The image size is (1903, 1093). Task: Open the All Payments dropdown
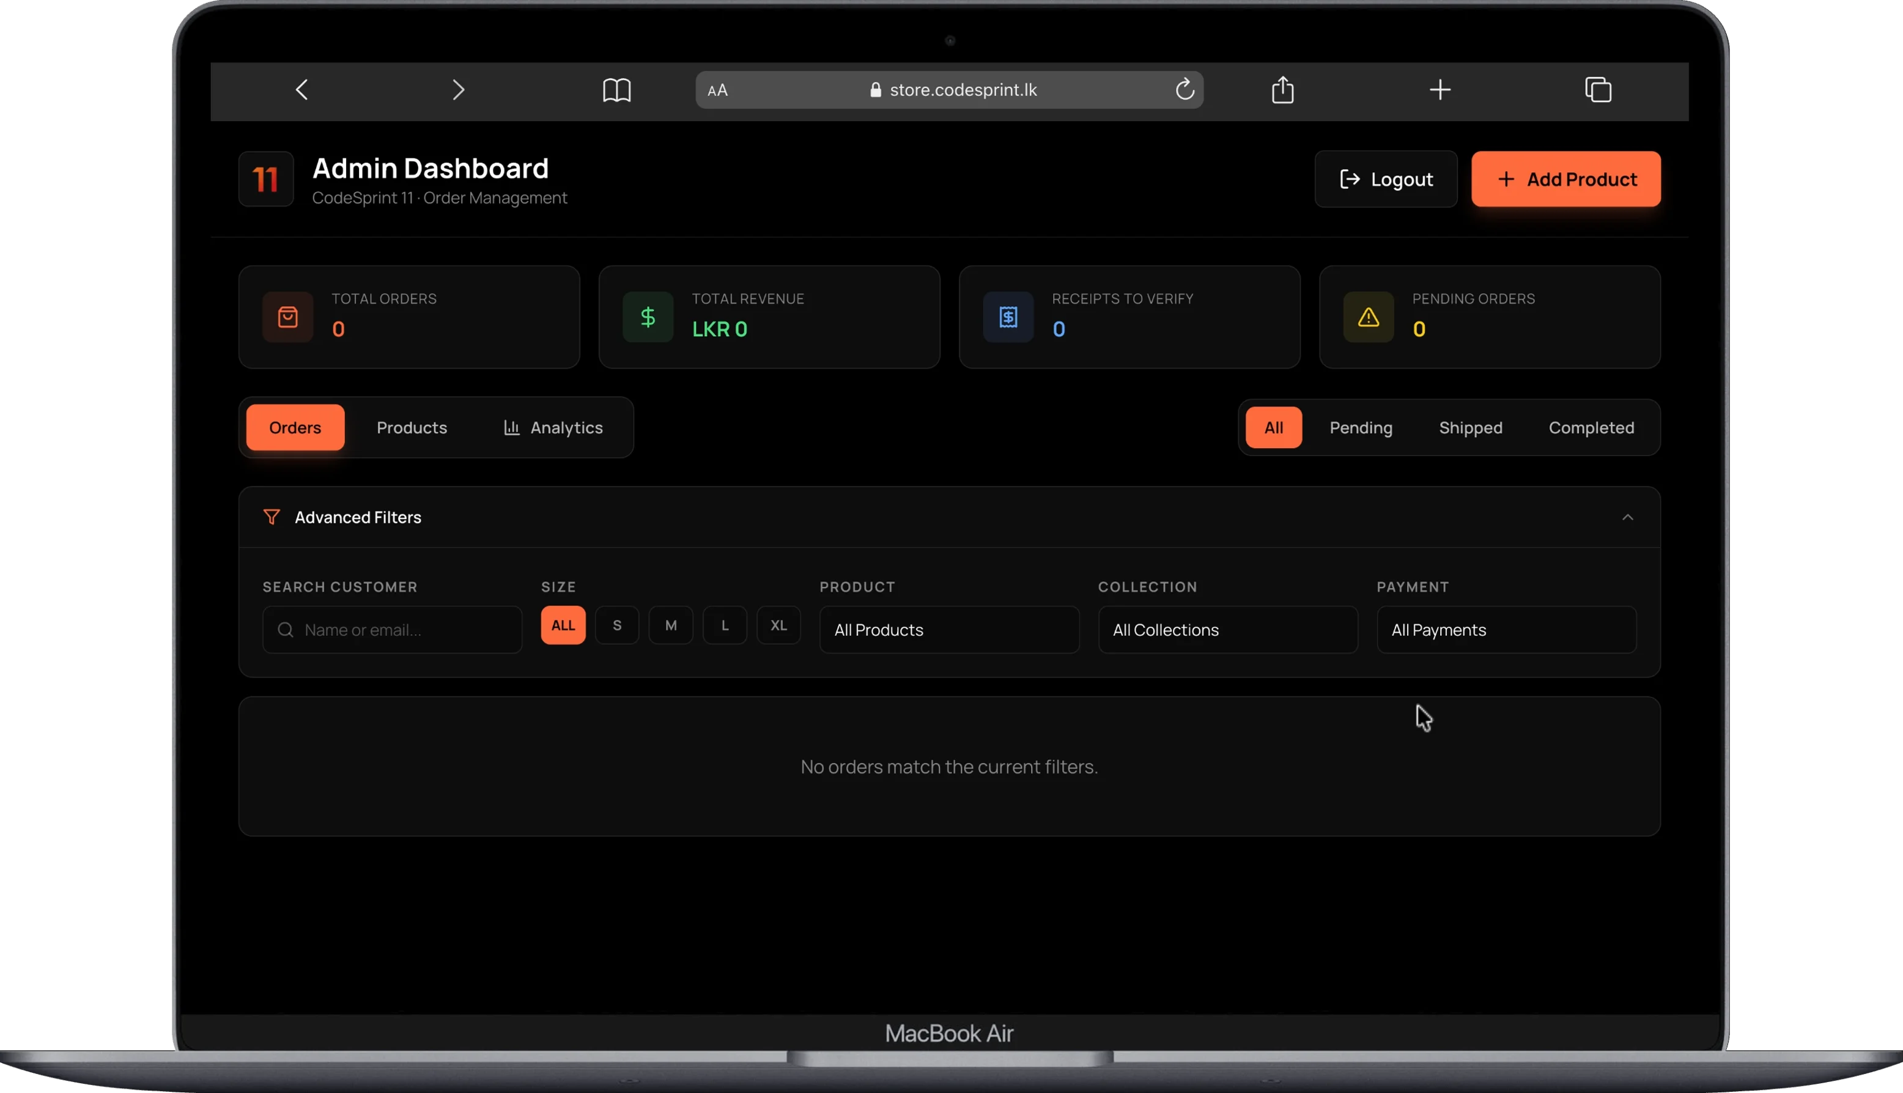click(1507, 630)
